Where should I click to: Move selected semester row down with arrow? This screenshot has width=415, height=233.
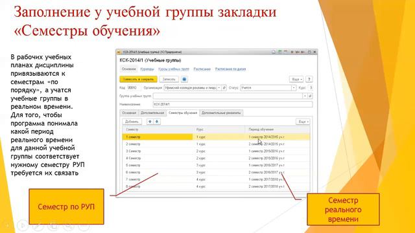157,122
